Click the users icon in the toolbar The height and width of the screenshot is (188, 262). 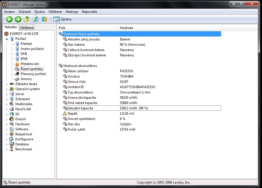coord(44,19)
